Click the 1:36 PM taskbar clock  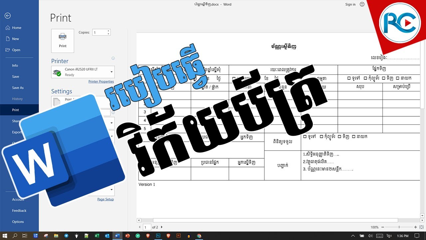pos(403,236)
